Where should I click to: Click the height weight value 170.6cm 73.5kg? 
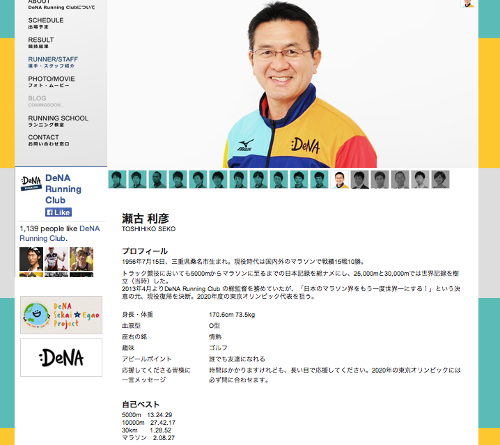click(232, 315)
